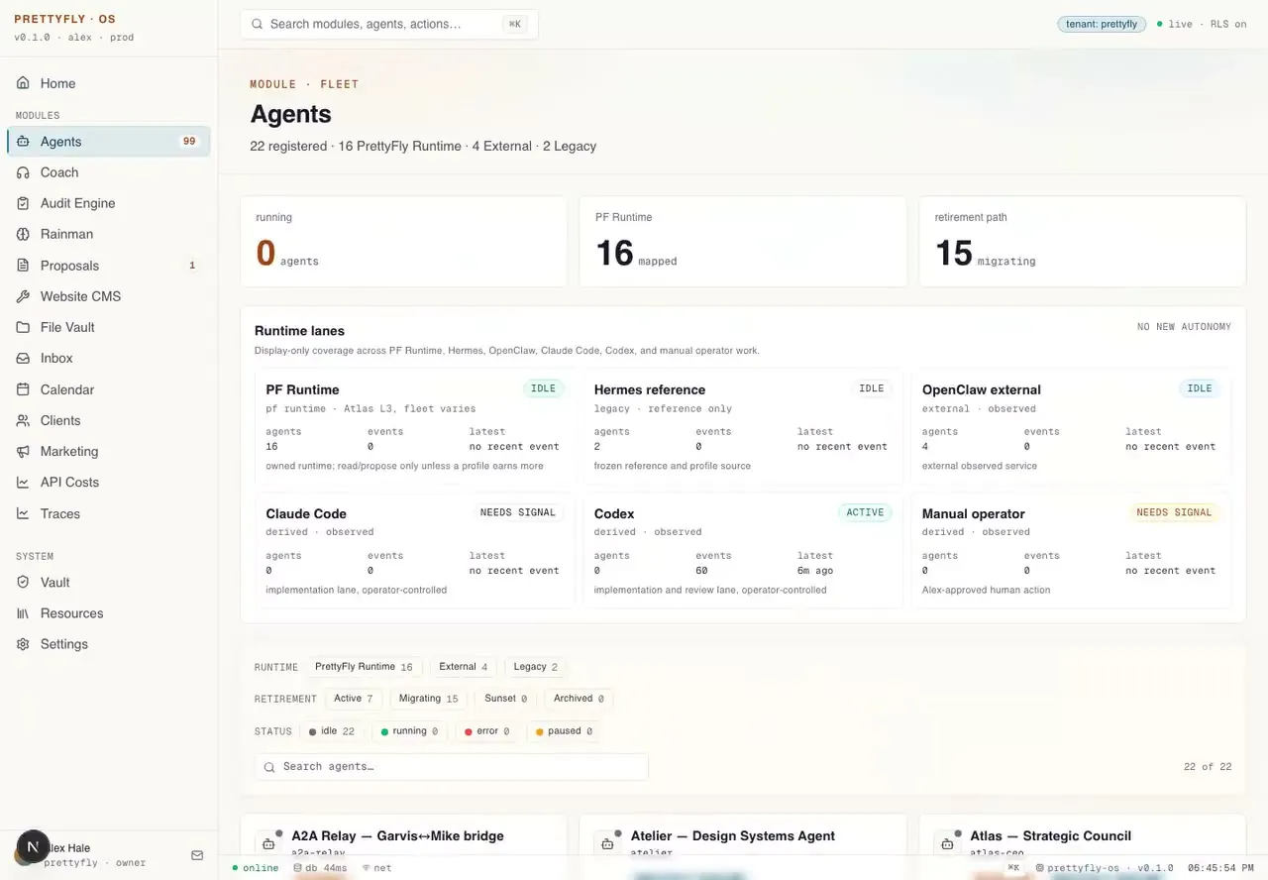This screenshot has width=1268, height=880.
Task: Click the Clients people icon
Action: (x=23, y=420)
